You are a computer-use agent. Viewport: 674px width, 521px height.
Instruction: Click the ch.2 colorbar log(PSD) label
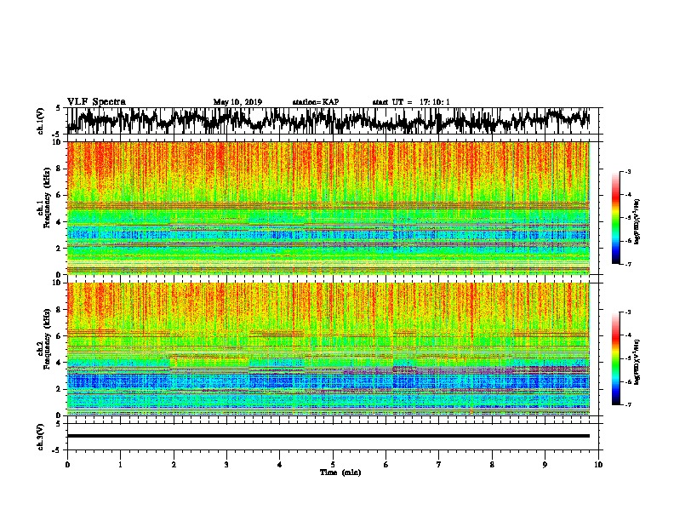point(637,362)
